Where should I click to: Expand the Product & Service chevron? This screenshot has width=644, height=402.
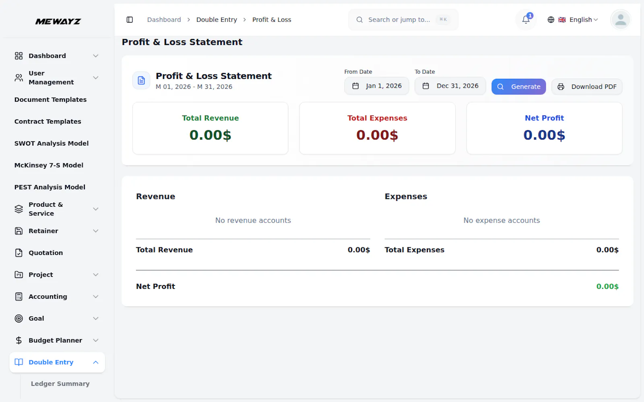(96, 209)
